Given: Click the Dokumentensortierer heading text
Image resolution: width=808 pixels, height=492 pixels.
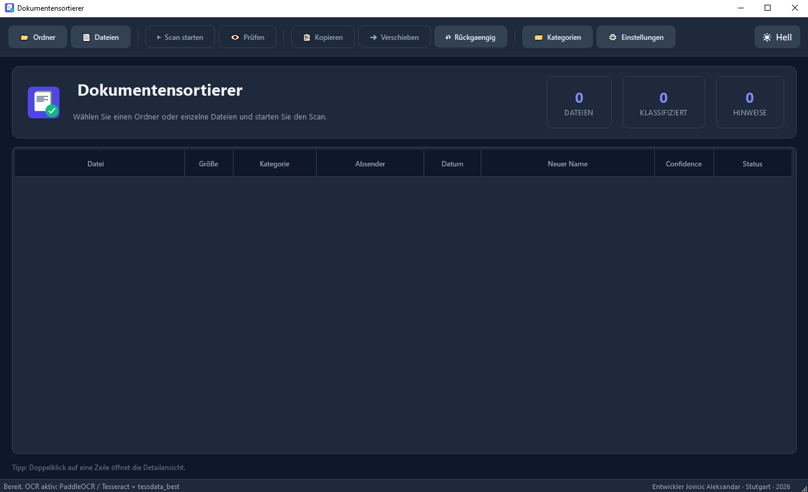Looking at the screenshot, I should tap(160, 90).
